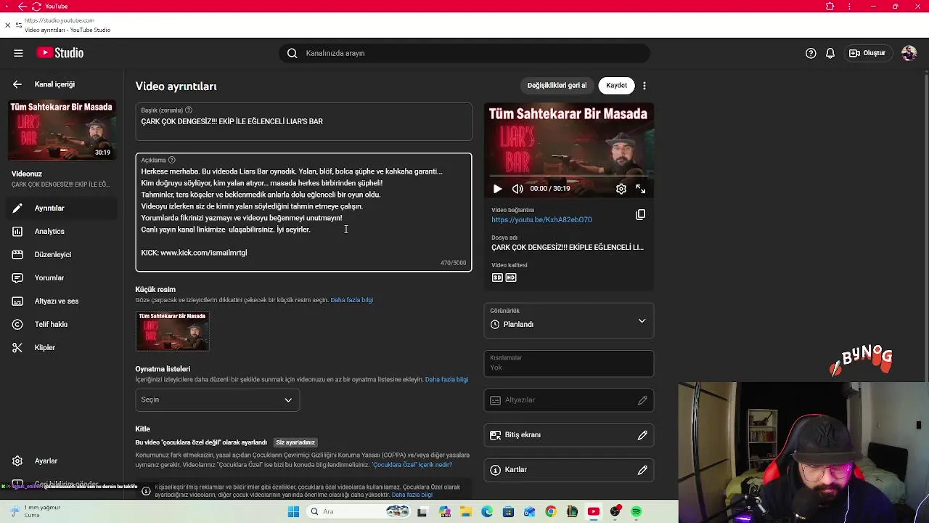Click the HD quality badge
Viewport: 929px width, 523px height.
[511, 277]
